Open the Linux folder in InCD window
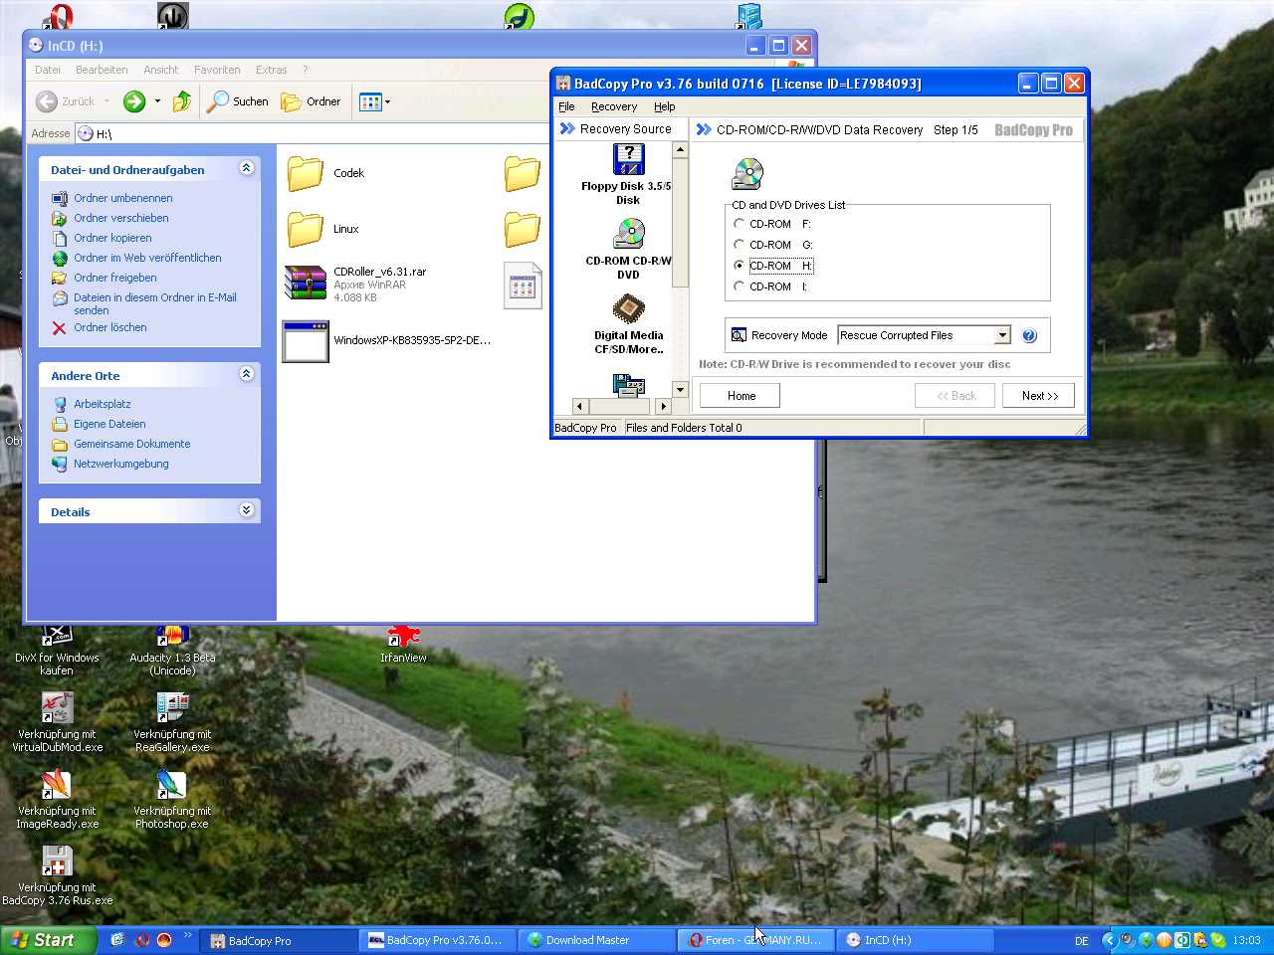This screenshot has width=1274, height=955. coord(306,229)
